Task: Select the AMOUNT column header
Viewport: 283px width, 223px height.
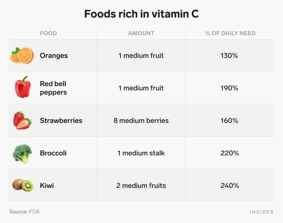Action: point(141,33)
